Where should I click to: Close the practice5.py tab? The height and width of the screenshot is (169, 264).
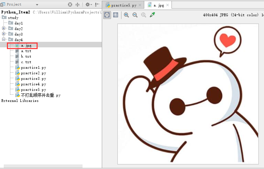click(140, 5)
